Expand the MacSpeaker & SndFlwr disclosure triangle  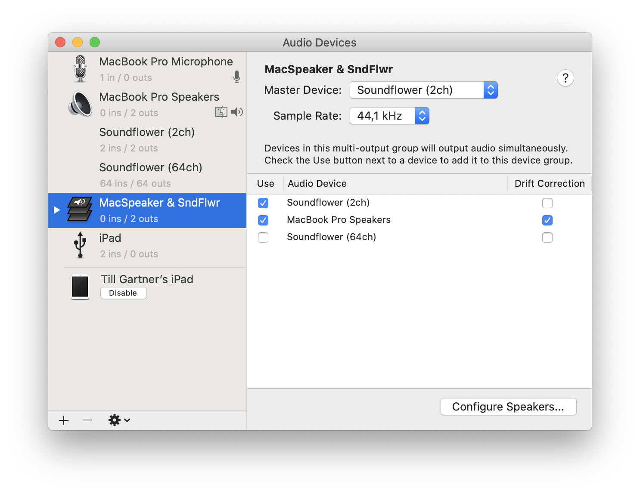[x=57, y=210]
